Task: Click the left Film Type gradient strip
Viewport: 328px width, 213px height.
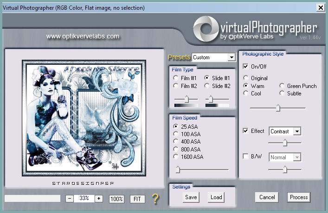Action: pos(186,106)
